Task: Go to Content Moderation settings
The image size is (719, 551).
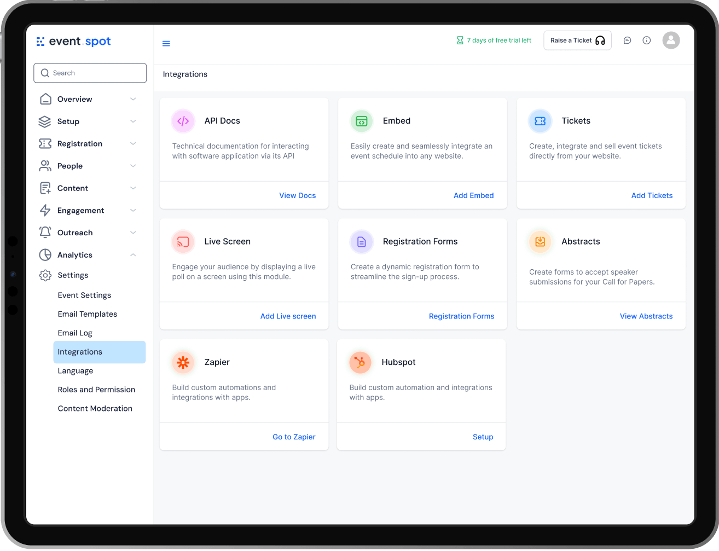Action: [95, 409]
